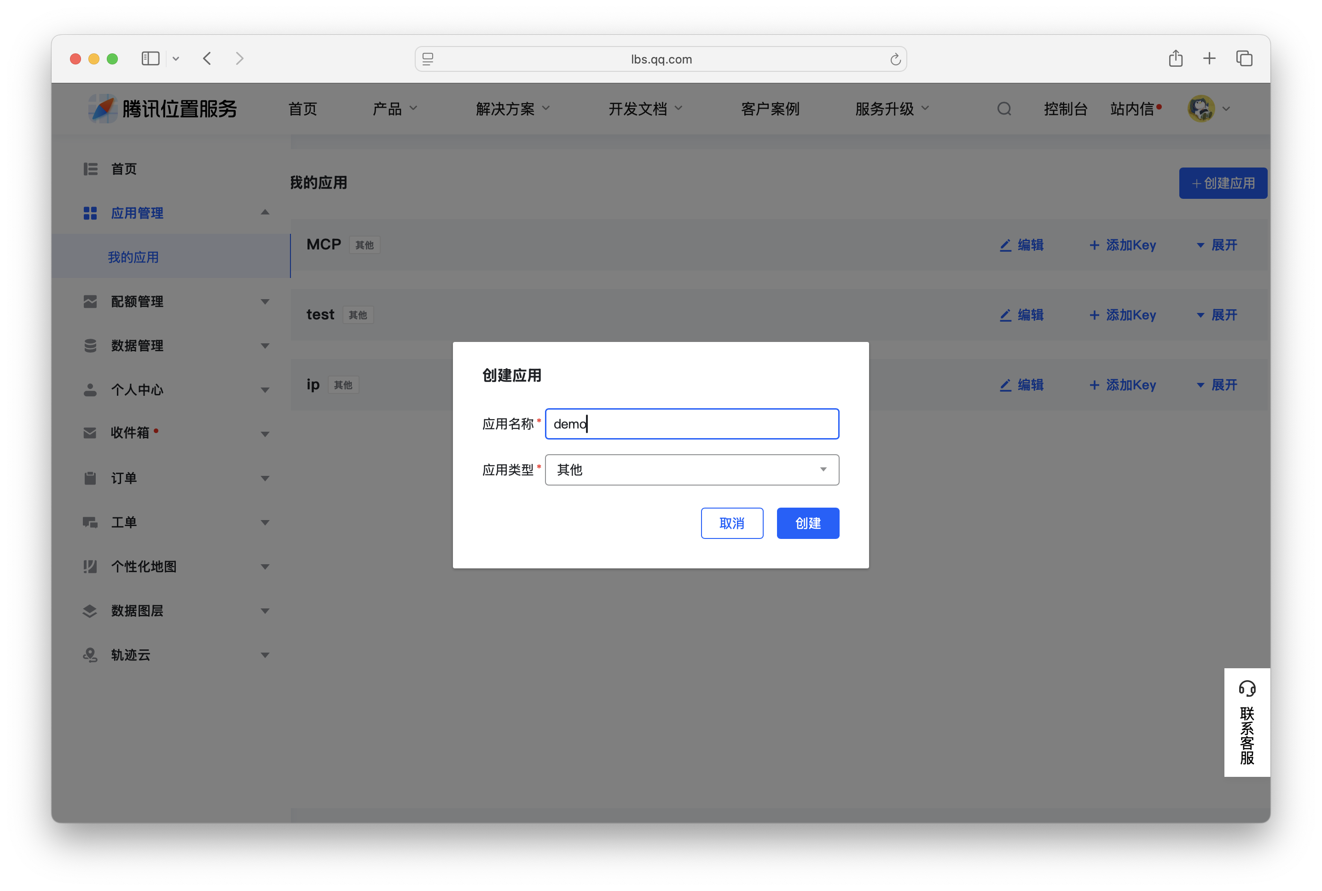
Task: Open the 应用类型 dropdown in the dialog
Action: 691,470
